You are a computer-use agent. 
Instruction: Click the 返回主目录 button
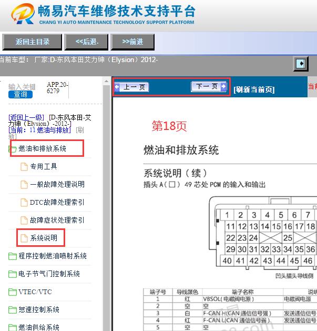tap(32, 42)
